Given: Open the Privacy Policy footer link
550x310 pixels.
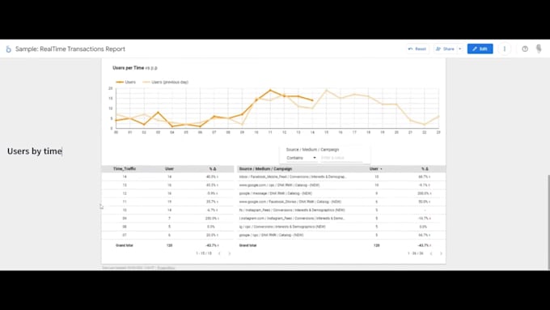Looking at the screenshot, I should [166, 268].
